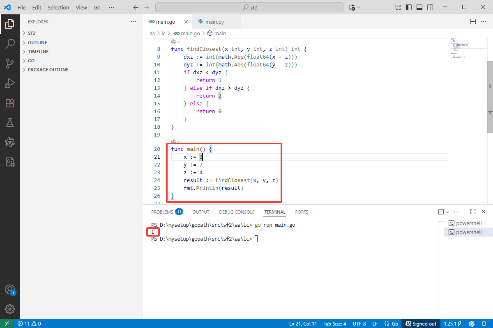
Task: Click Signed out in status bar
Action: (421, 323)
